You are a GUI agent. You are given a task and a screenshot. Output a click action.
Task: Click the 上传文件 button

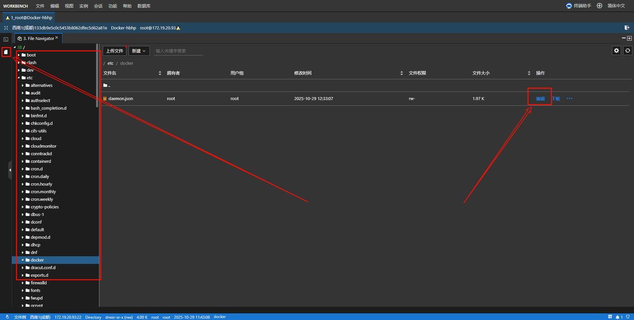coord(114,51)
